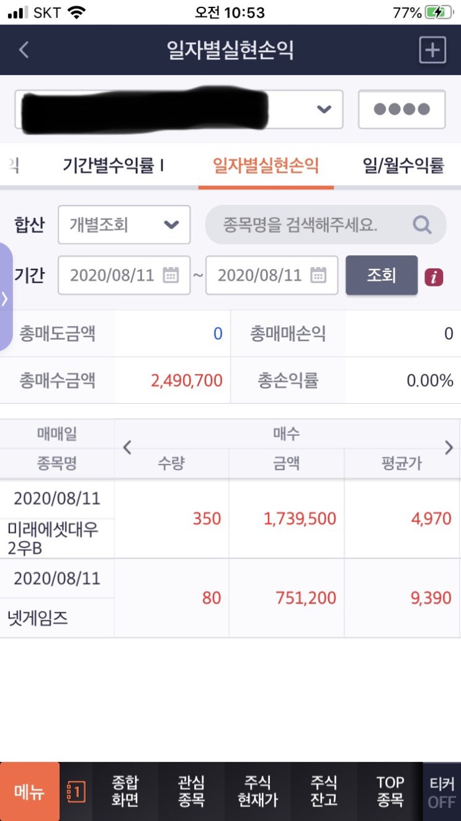Open the numbered screen list icon

(76, 792)
